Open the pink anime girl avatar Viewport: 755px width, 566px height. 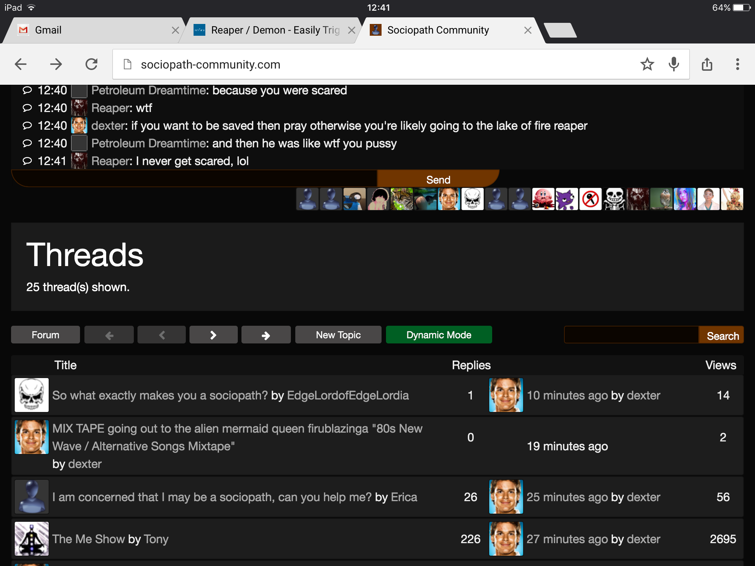pyautogui.click(x=378, y=199)
